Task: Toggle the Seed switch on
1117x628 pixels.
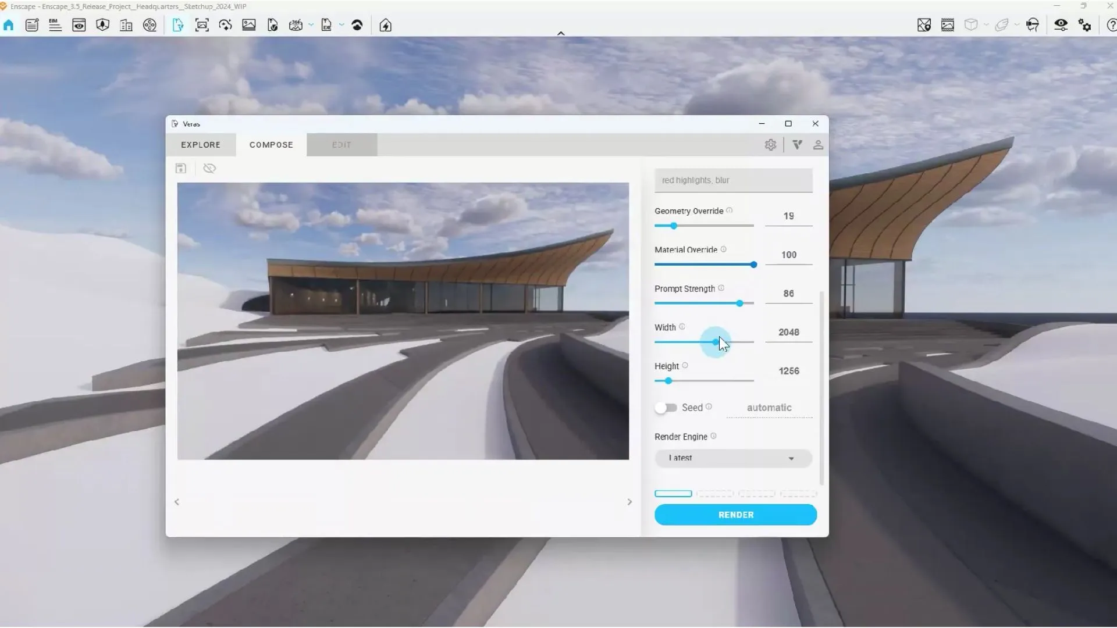Action: point(666,408)
